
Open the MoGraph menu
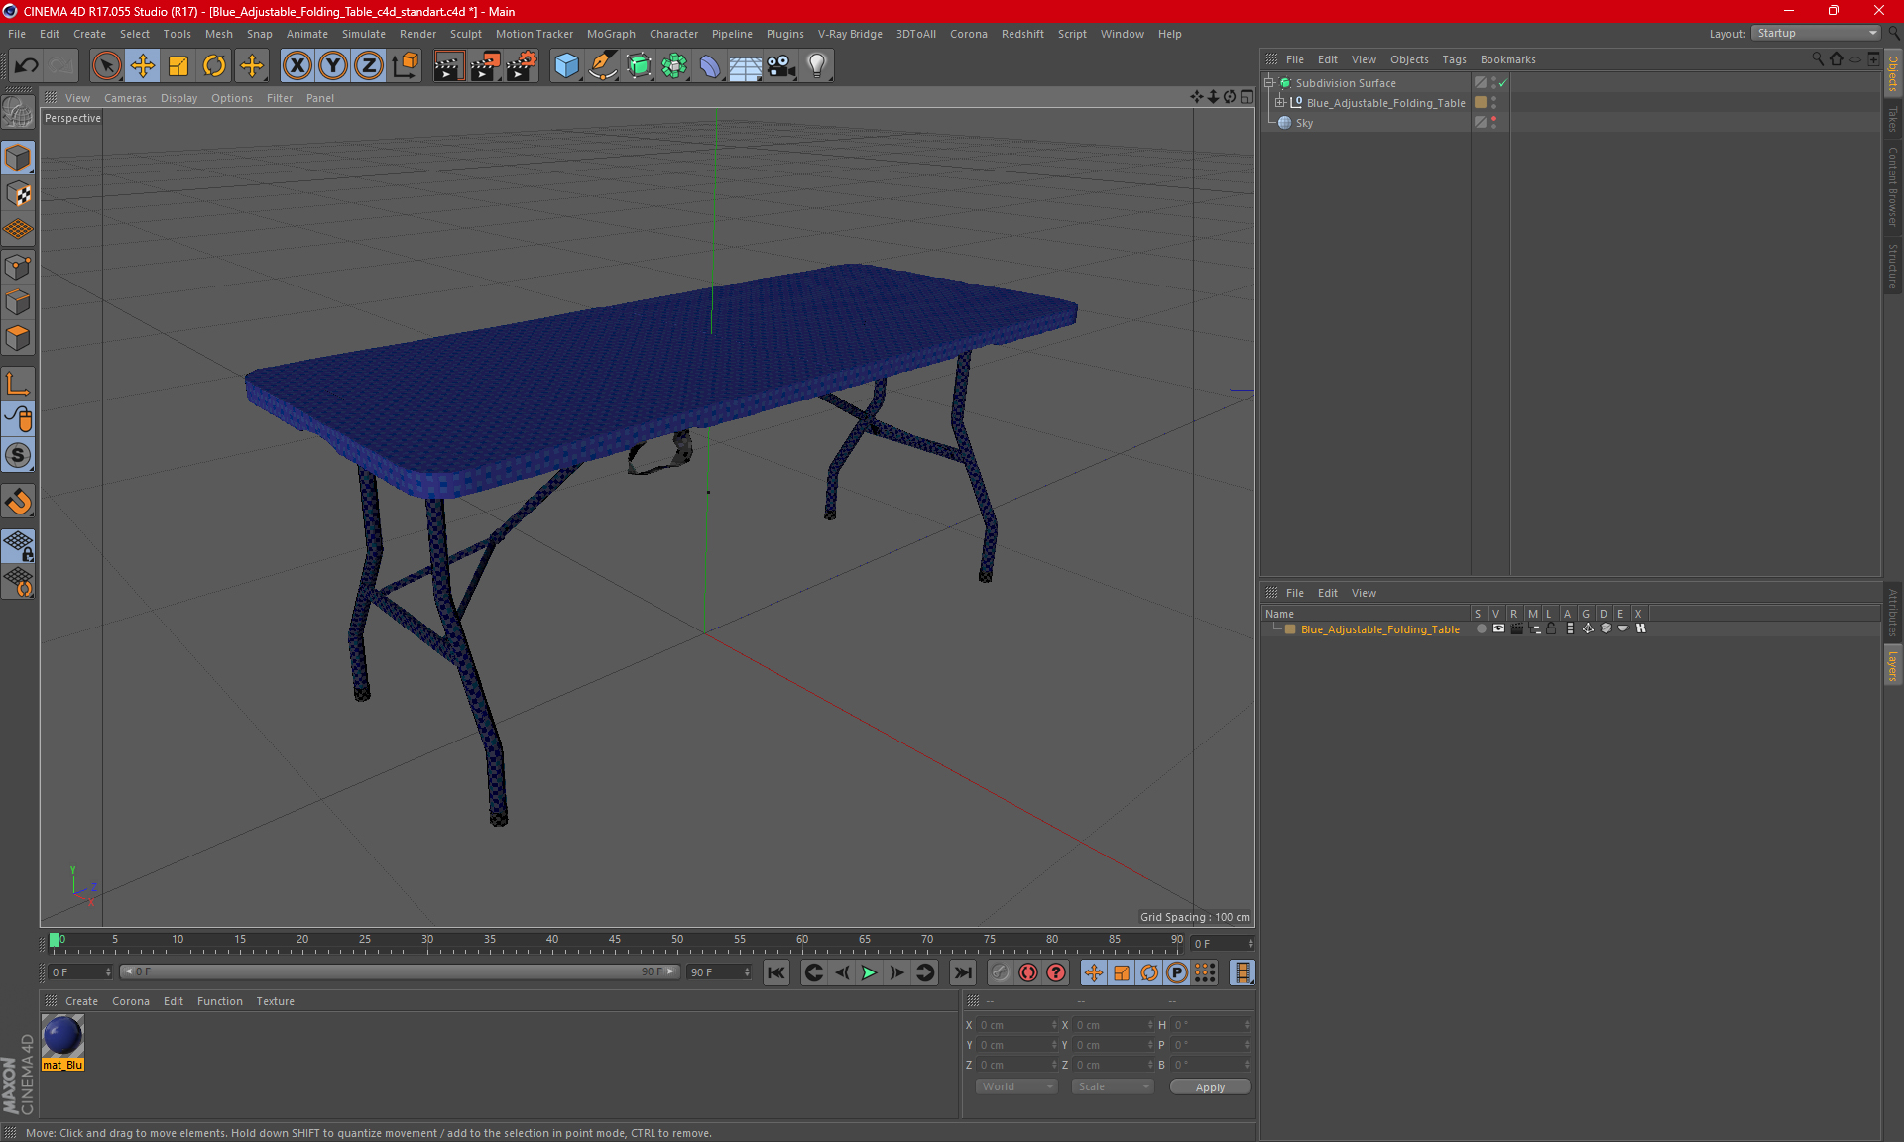click(611, 34)
